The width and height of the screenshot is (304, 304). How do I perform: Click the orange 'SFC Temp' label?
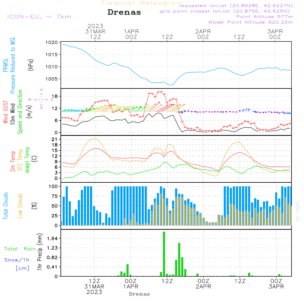(20, 160)
